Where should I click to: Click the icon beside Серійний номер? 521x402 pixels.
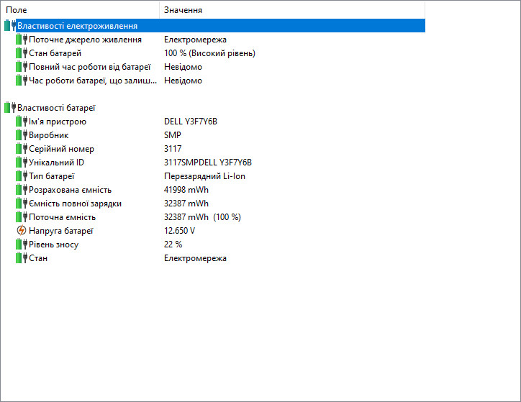pyautogui.click(x=22, y=149)
